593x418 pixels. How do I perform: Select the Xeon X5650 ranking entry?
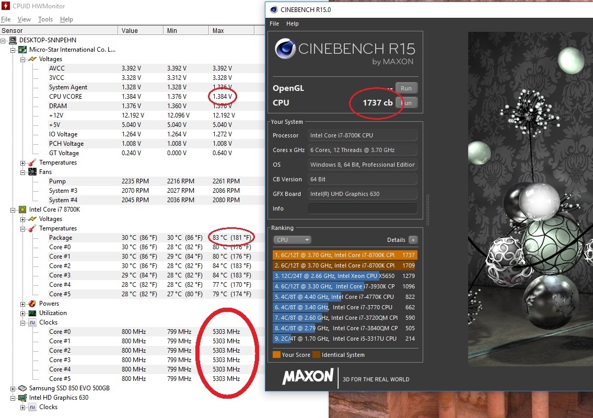345,276
